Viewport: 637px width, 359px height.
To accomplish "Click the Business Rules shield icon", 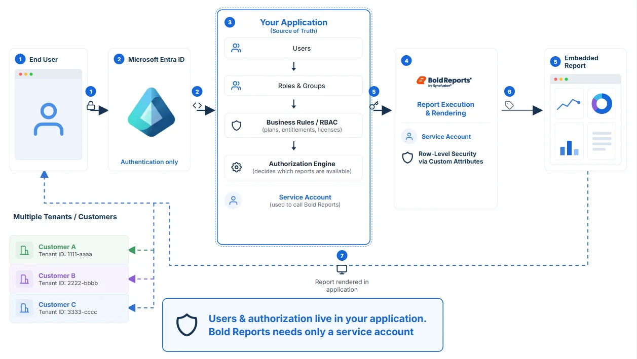I will (x=236, y=126).
